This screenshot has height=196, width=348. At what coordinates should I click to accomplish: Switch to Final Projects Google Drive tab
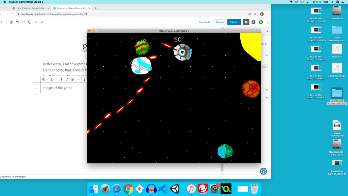tap(30, 8)
